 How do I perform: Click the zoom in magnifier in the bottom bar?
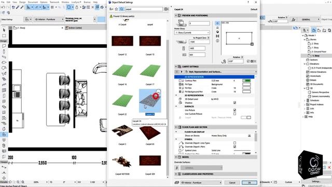(x=18, y=182)
